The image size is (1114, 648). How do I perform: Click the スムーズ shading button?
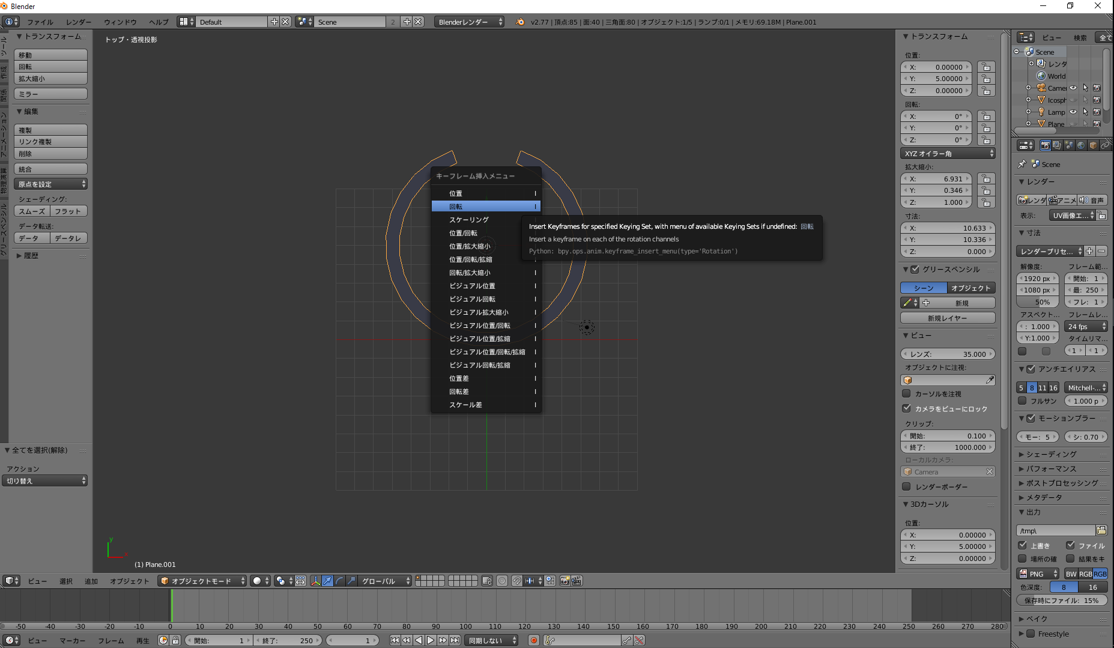[x=32, y=211]
